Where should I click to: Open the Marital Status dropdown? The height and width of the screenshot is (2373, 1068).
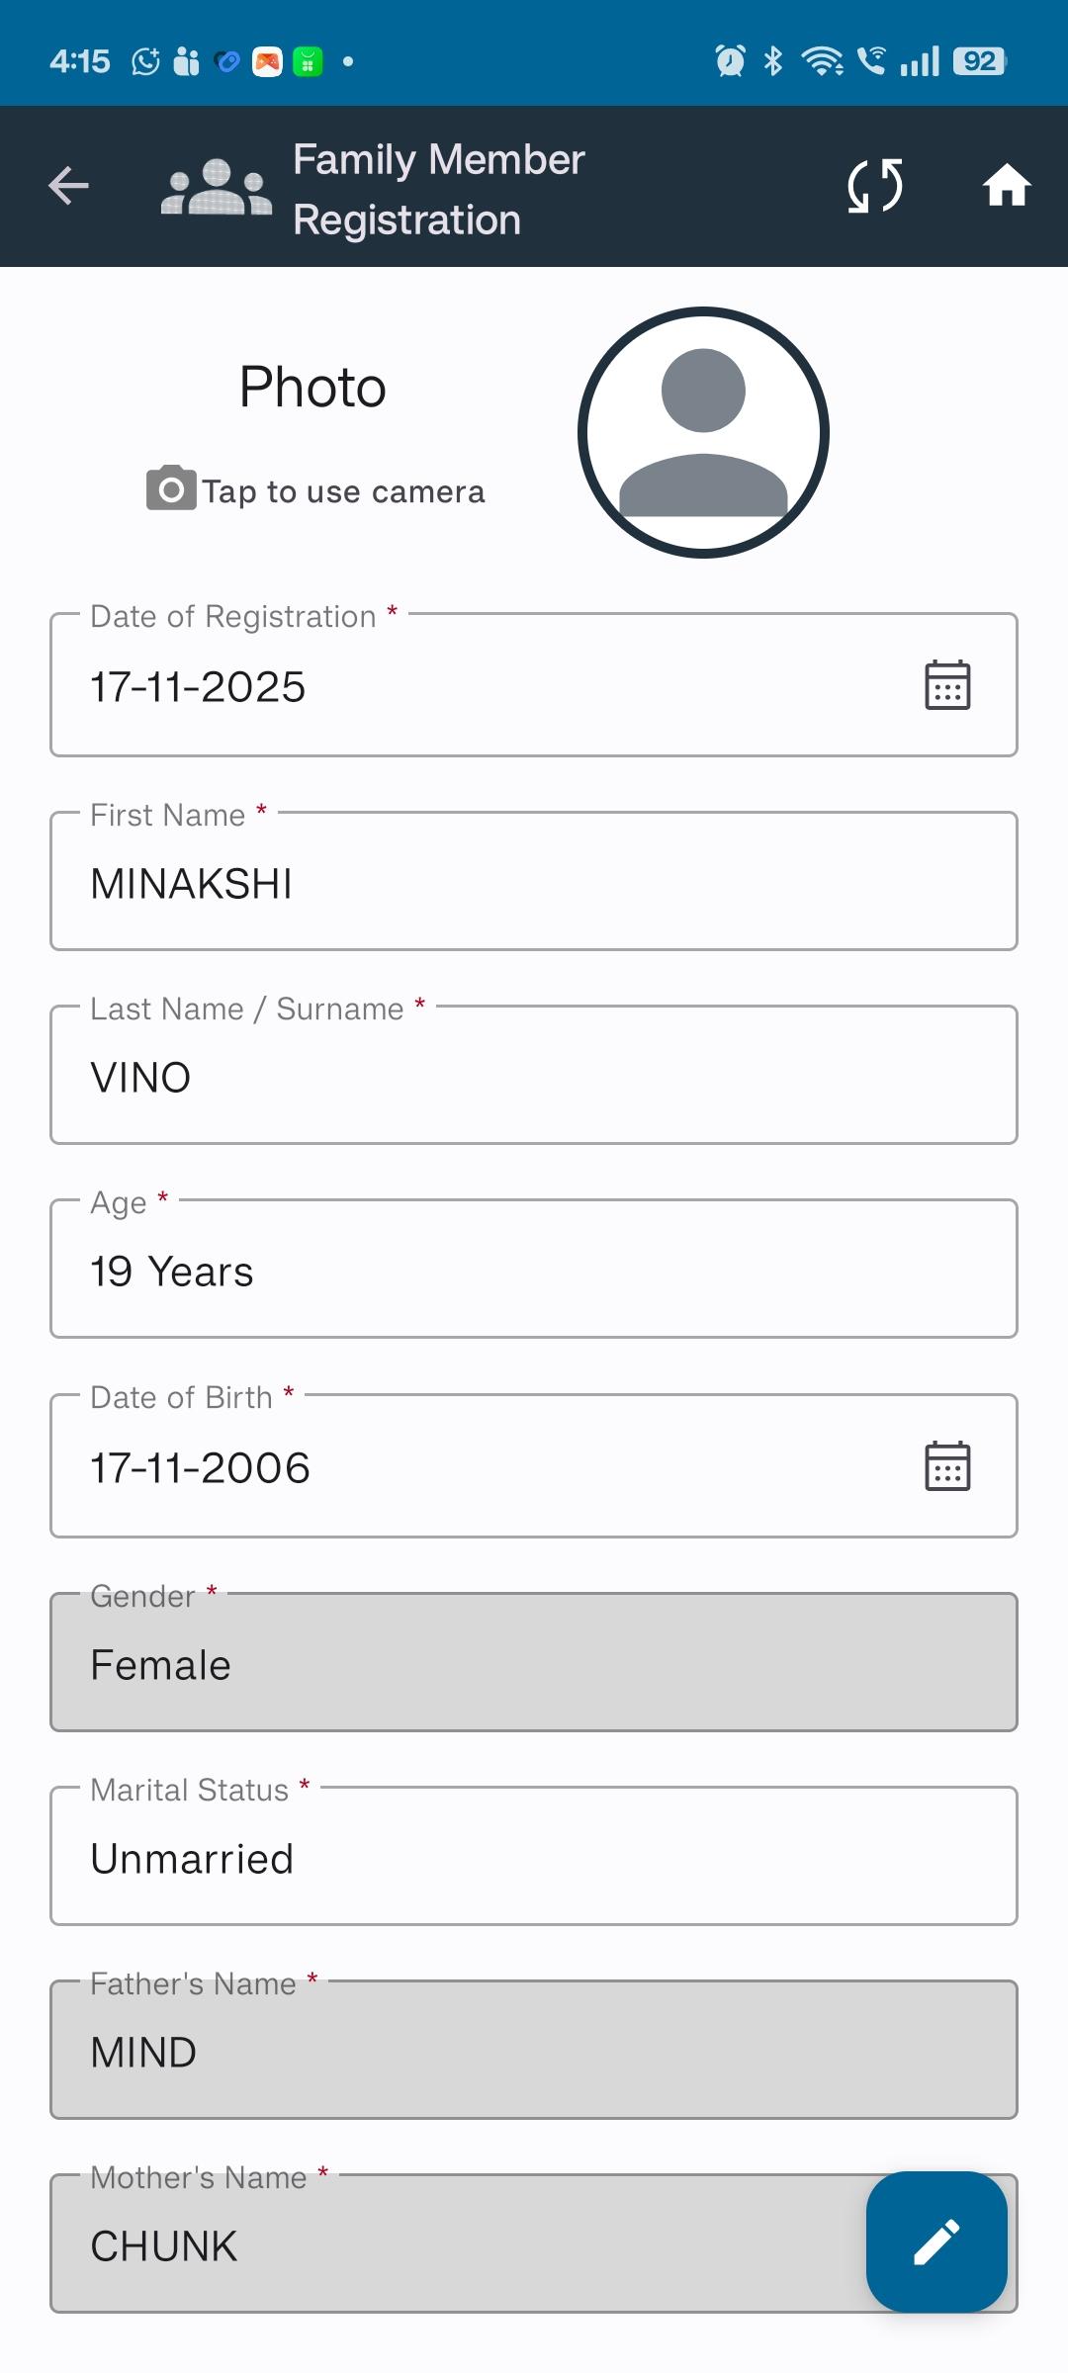[x=534, y=1859]
